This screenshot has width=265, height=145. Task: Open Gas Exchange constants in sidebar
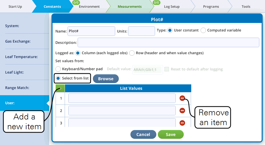point(25,41)
